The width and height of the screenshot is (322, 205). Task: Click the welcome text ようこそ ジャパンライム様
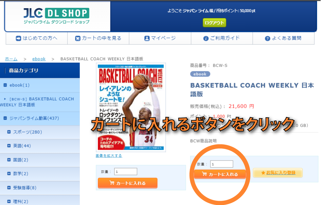(x=190, y=11)
